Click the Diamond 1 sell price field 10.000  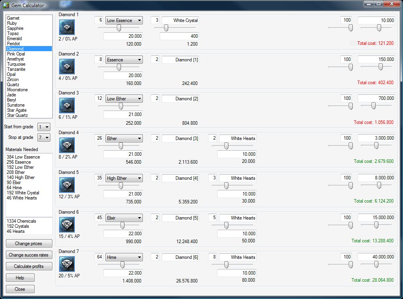376,20
